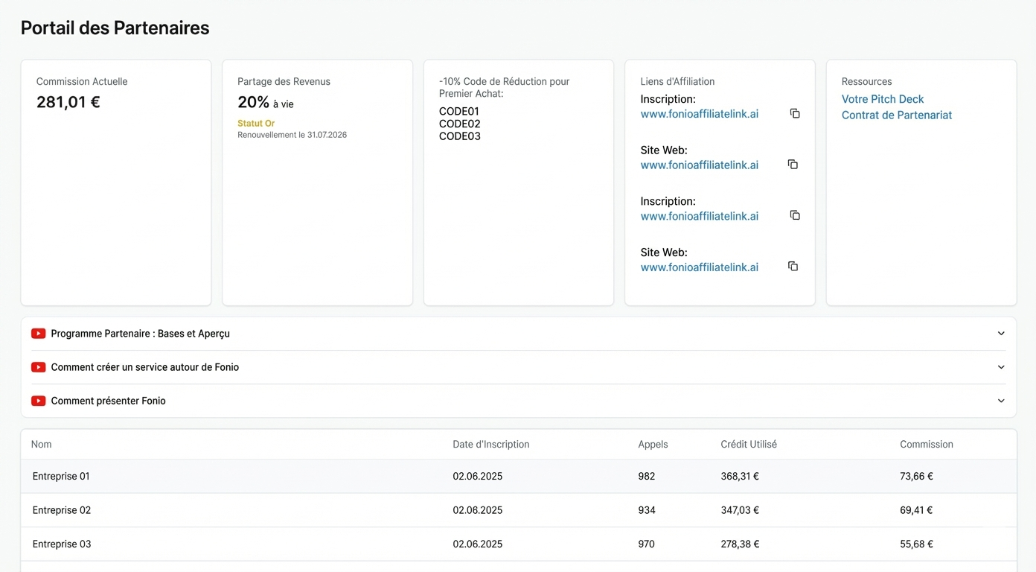Open the Votre Pitch Deck link
The width and height of the screenshot is (1036, 572).
click(883, 99)
